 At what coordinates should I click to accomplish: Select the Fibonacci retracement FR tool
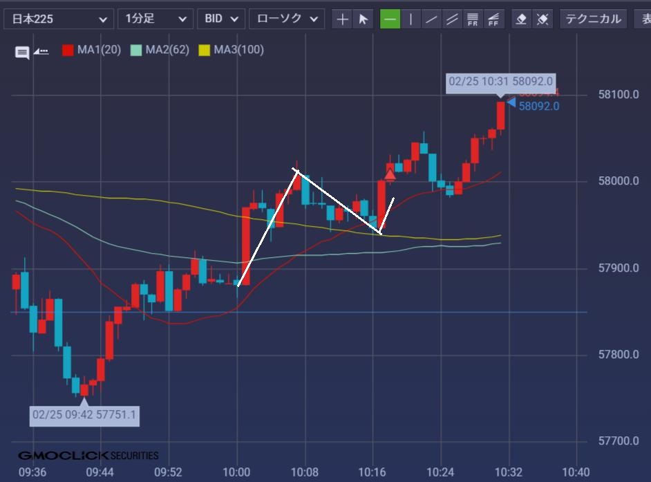pyautogui.click(x=473, y=19)
